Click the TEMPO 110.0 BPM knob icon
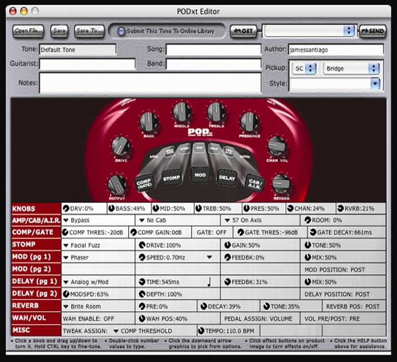 [x=201, y=330]
